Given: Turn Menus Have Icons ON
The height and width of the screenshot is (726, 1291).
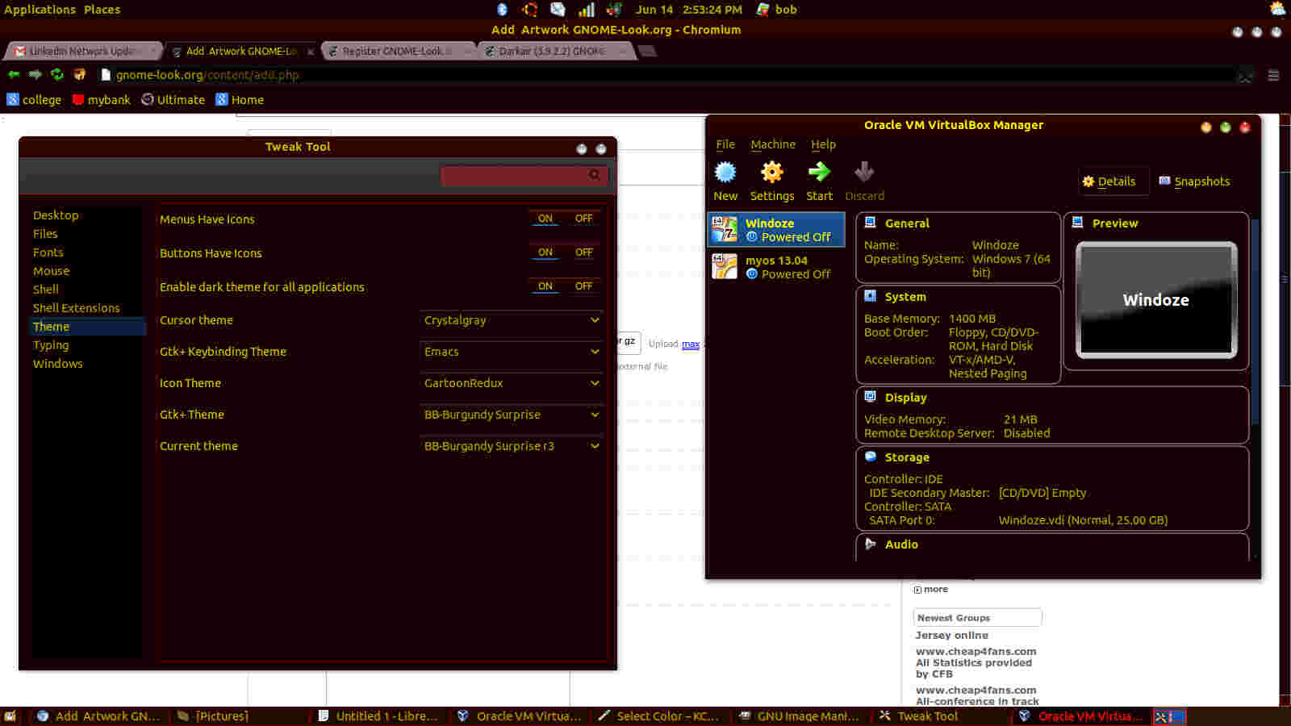Looking at the screenshot, I should pyautogui.click(x=545, y=219).
